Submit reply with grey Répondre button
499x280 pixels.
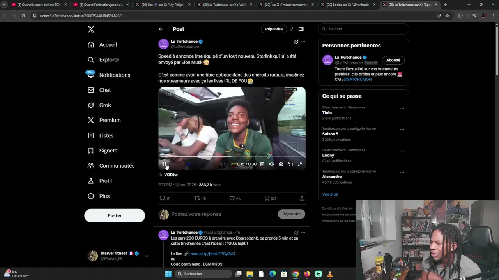coord(292,214)
